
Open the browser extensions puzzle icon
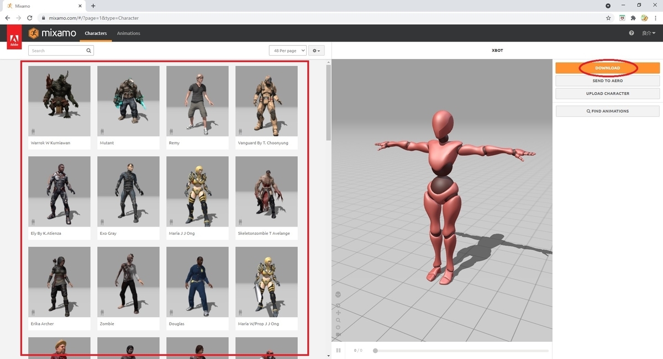click(633, 18)
